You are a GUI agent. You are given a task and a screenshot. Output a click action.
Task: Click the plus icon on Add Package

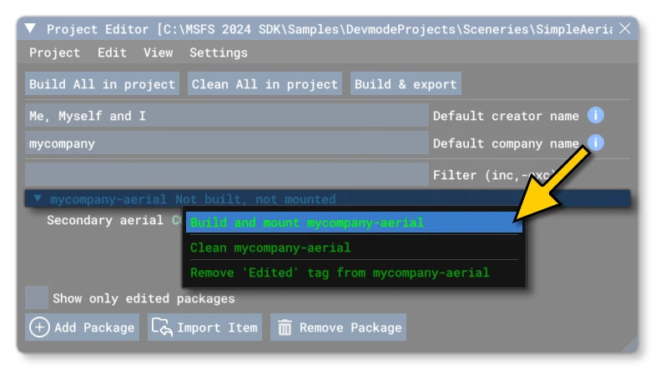coord(39,327)
